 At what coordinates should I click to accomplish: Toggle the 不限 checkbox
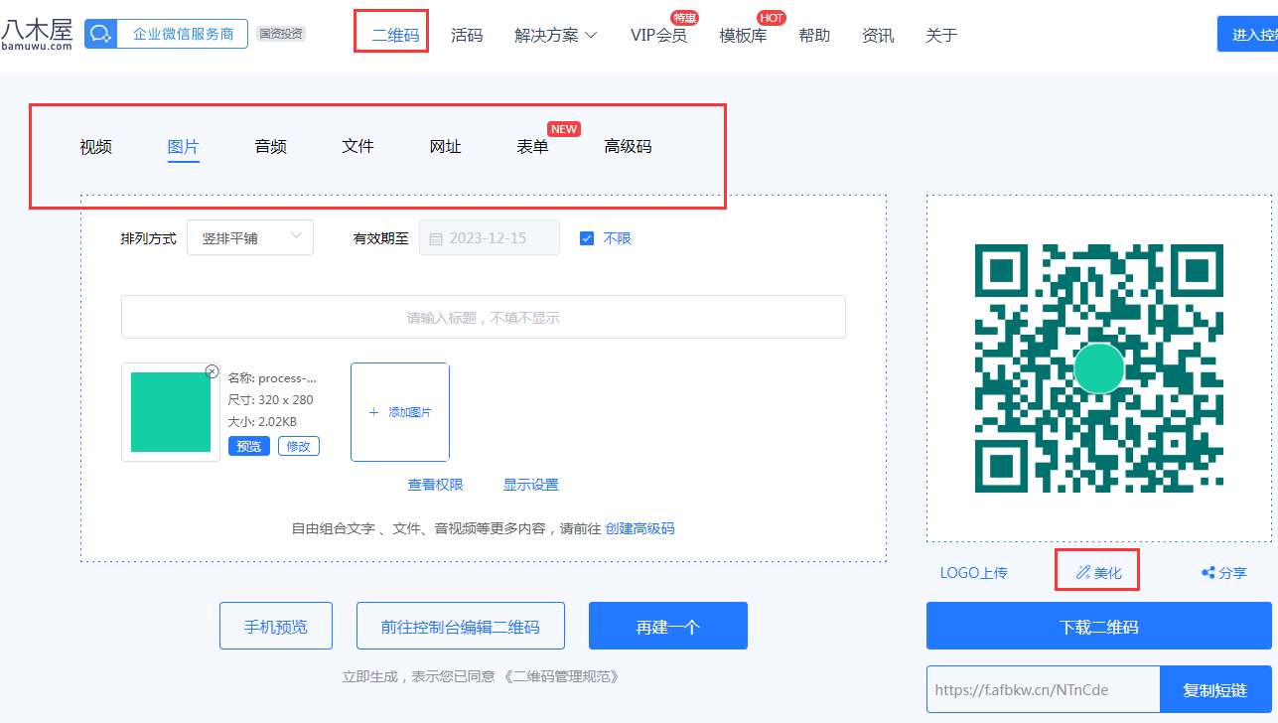point(587,238)
